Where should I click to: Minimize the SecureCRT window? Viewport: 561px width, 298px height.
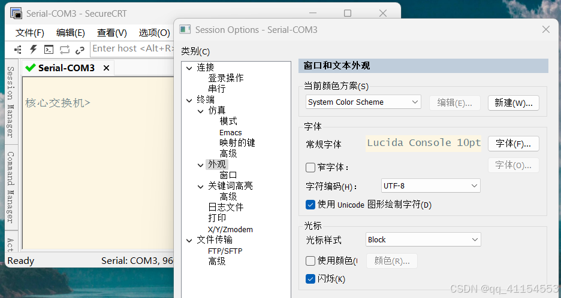[313, 13]
